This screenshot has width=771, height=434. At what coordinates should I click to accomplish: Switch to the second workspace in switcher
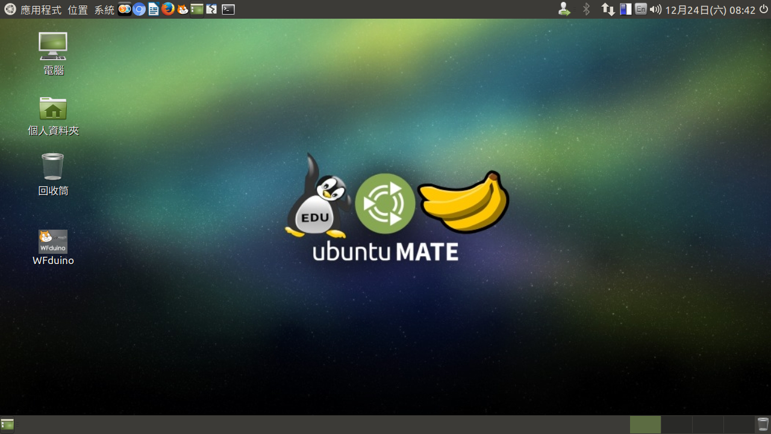(676, 424)
